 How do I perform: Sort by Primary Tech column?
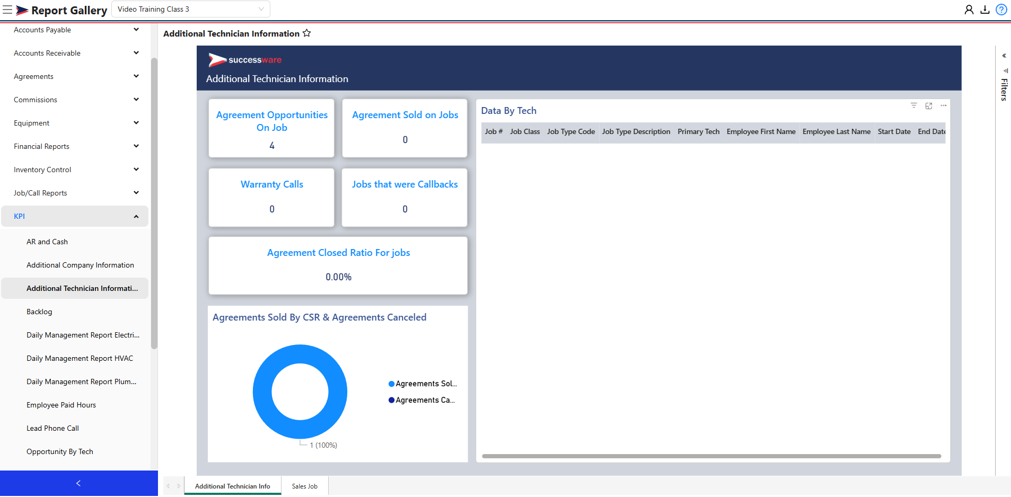click(x=699, y=131)
